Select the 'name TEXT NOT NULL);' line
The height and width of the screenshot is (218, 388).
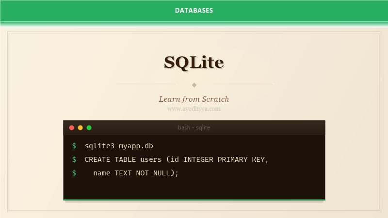pos(136,173)
